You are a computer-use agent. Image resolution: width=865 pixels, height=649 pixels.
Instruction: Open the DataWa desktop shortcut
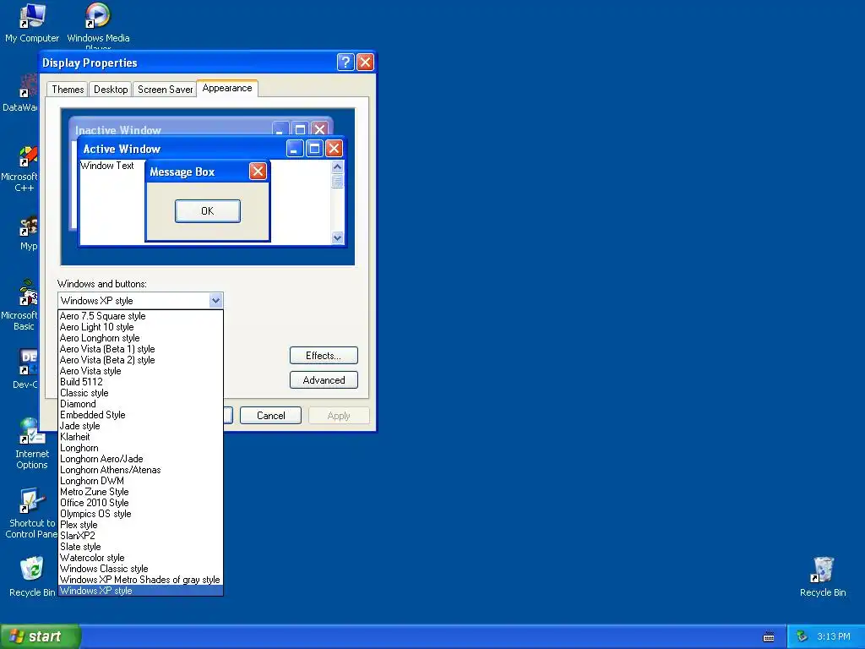click(20, 93)
